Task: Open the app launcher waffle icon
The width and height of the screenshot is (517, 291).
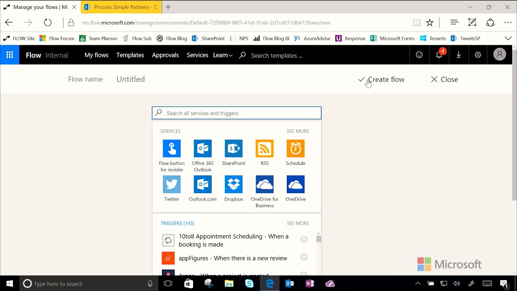Action: (10, 55)
